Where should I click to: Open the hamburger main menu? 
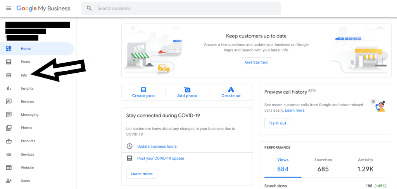pyautogui.click(x=9, y=8)
